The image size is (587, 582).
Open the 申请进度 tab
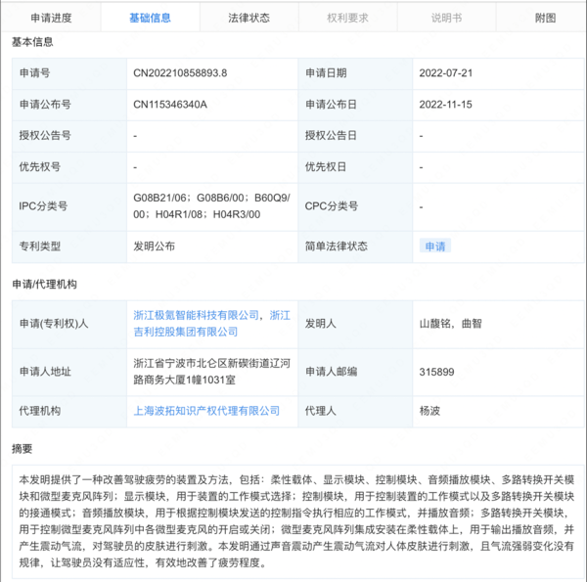coord(51,18)
